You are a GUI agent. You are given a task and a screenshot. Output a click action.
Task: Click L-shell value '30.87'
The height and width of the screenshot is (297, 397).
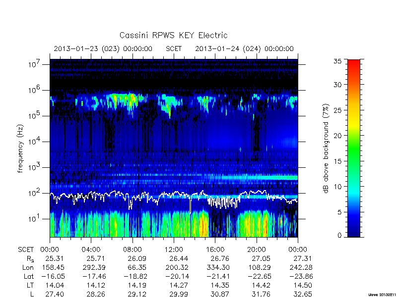coord(220,294)
